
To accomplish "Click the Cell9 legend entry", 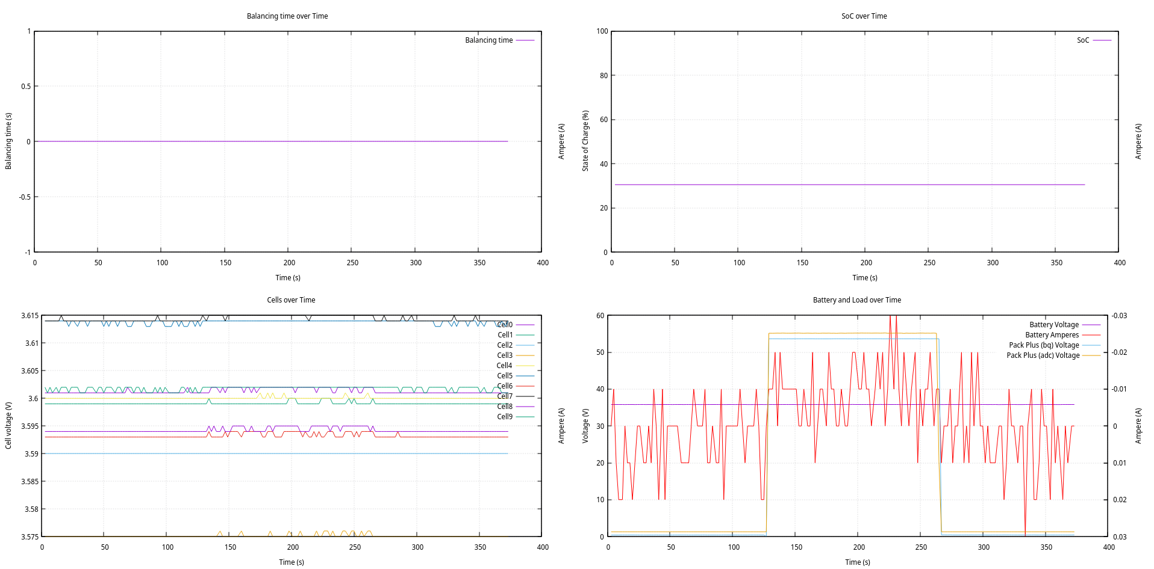I will [505, 417].
